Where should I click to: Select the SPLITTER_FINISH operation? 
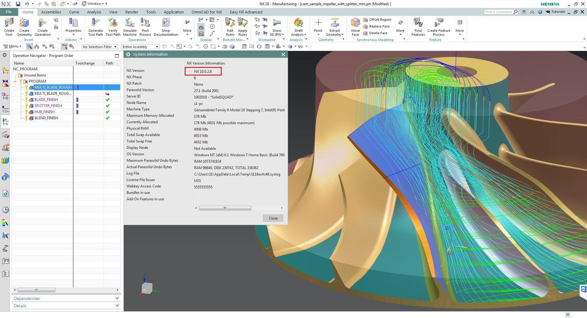(48, 106)
